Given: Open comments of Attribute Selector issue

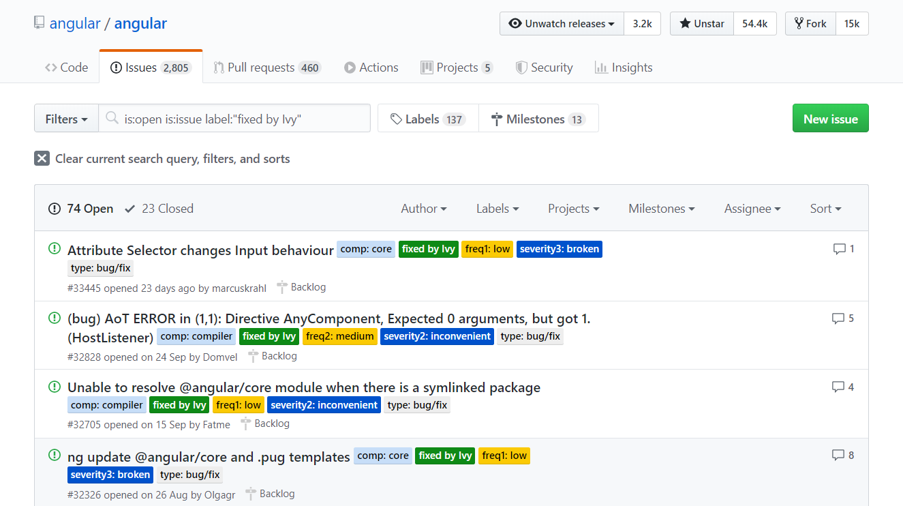Looking at the screenshot, I should (x=844, y=249).
